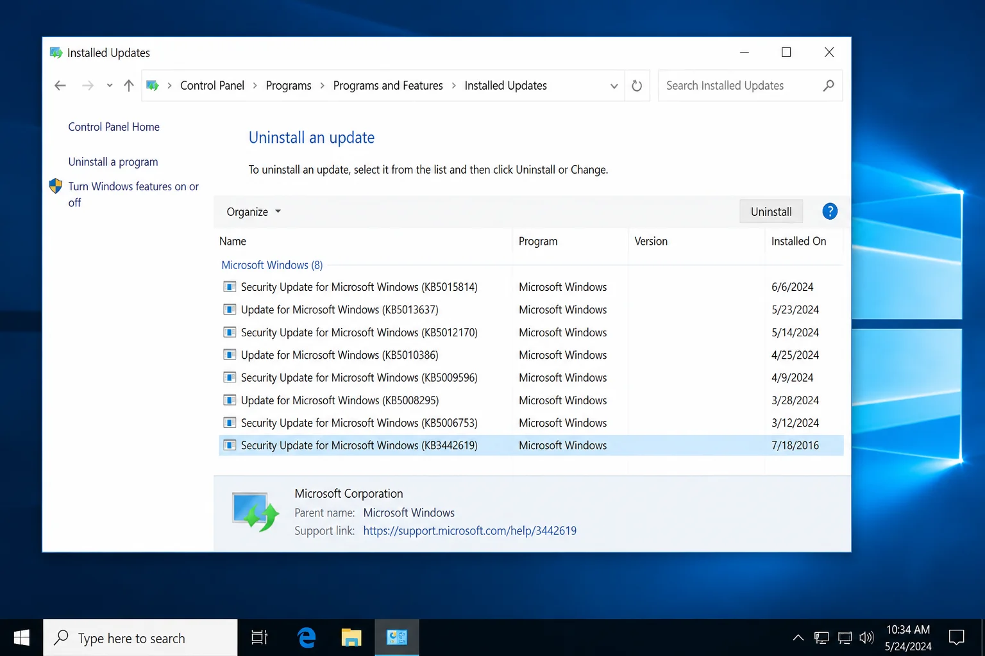Click the 6/6/2024 installed date
Image resolution: width=985 pixels, height=656 pixels.
click(x=793, y=287)
